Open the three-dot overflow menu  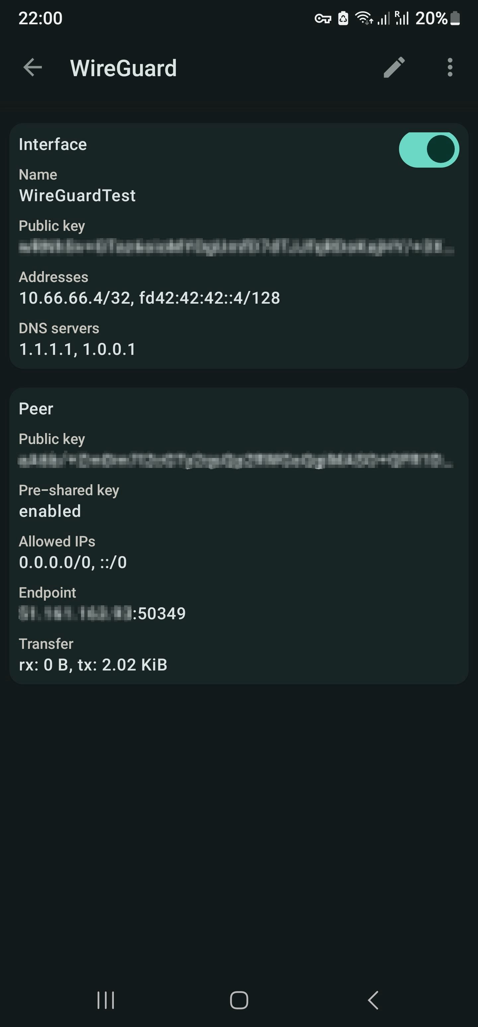click(x=449, y=68)
